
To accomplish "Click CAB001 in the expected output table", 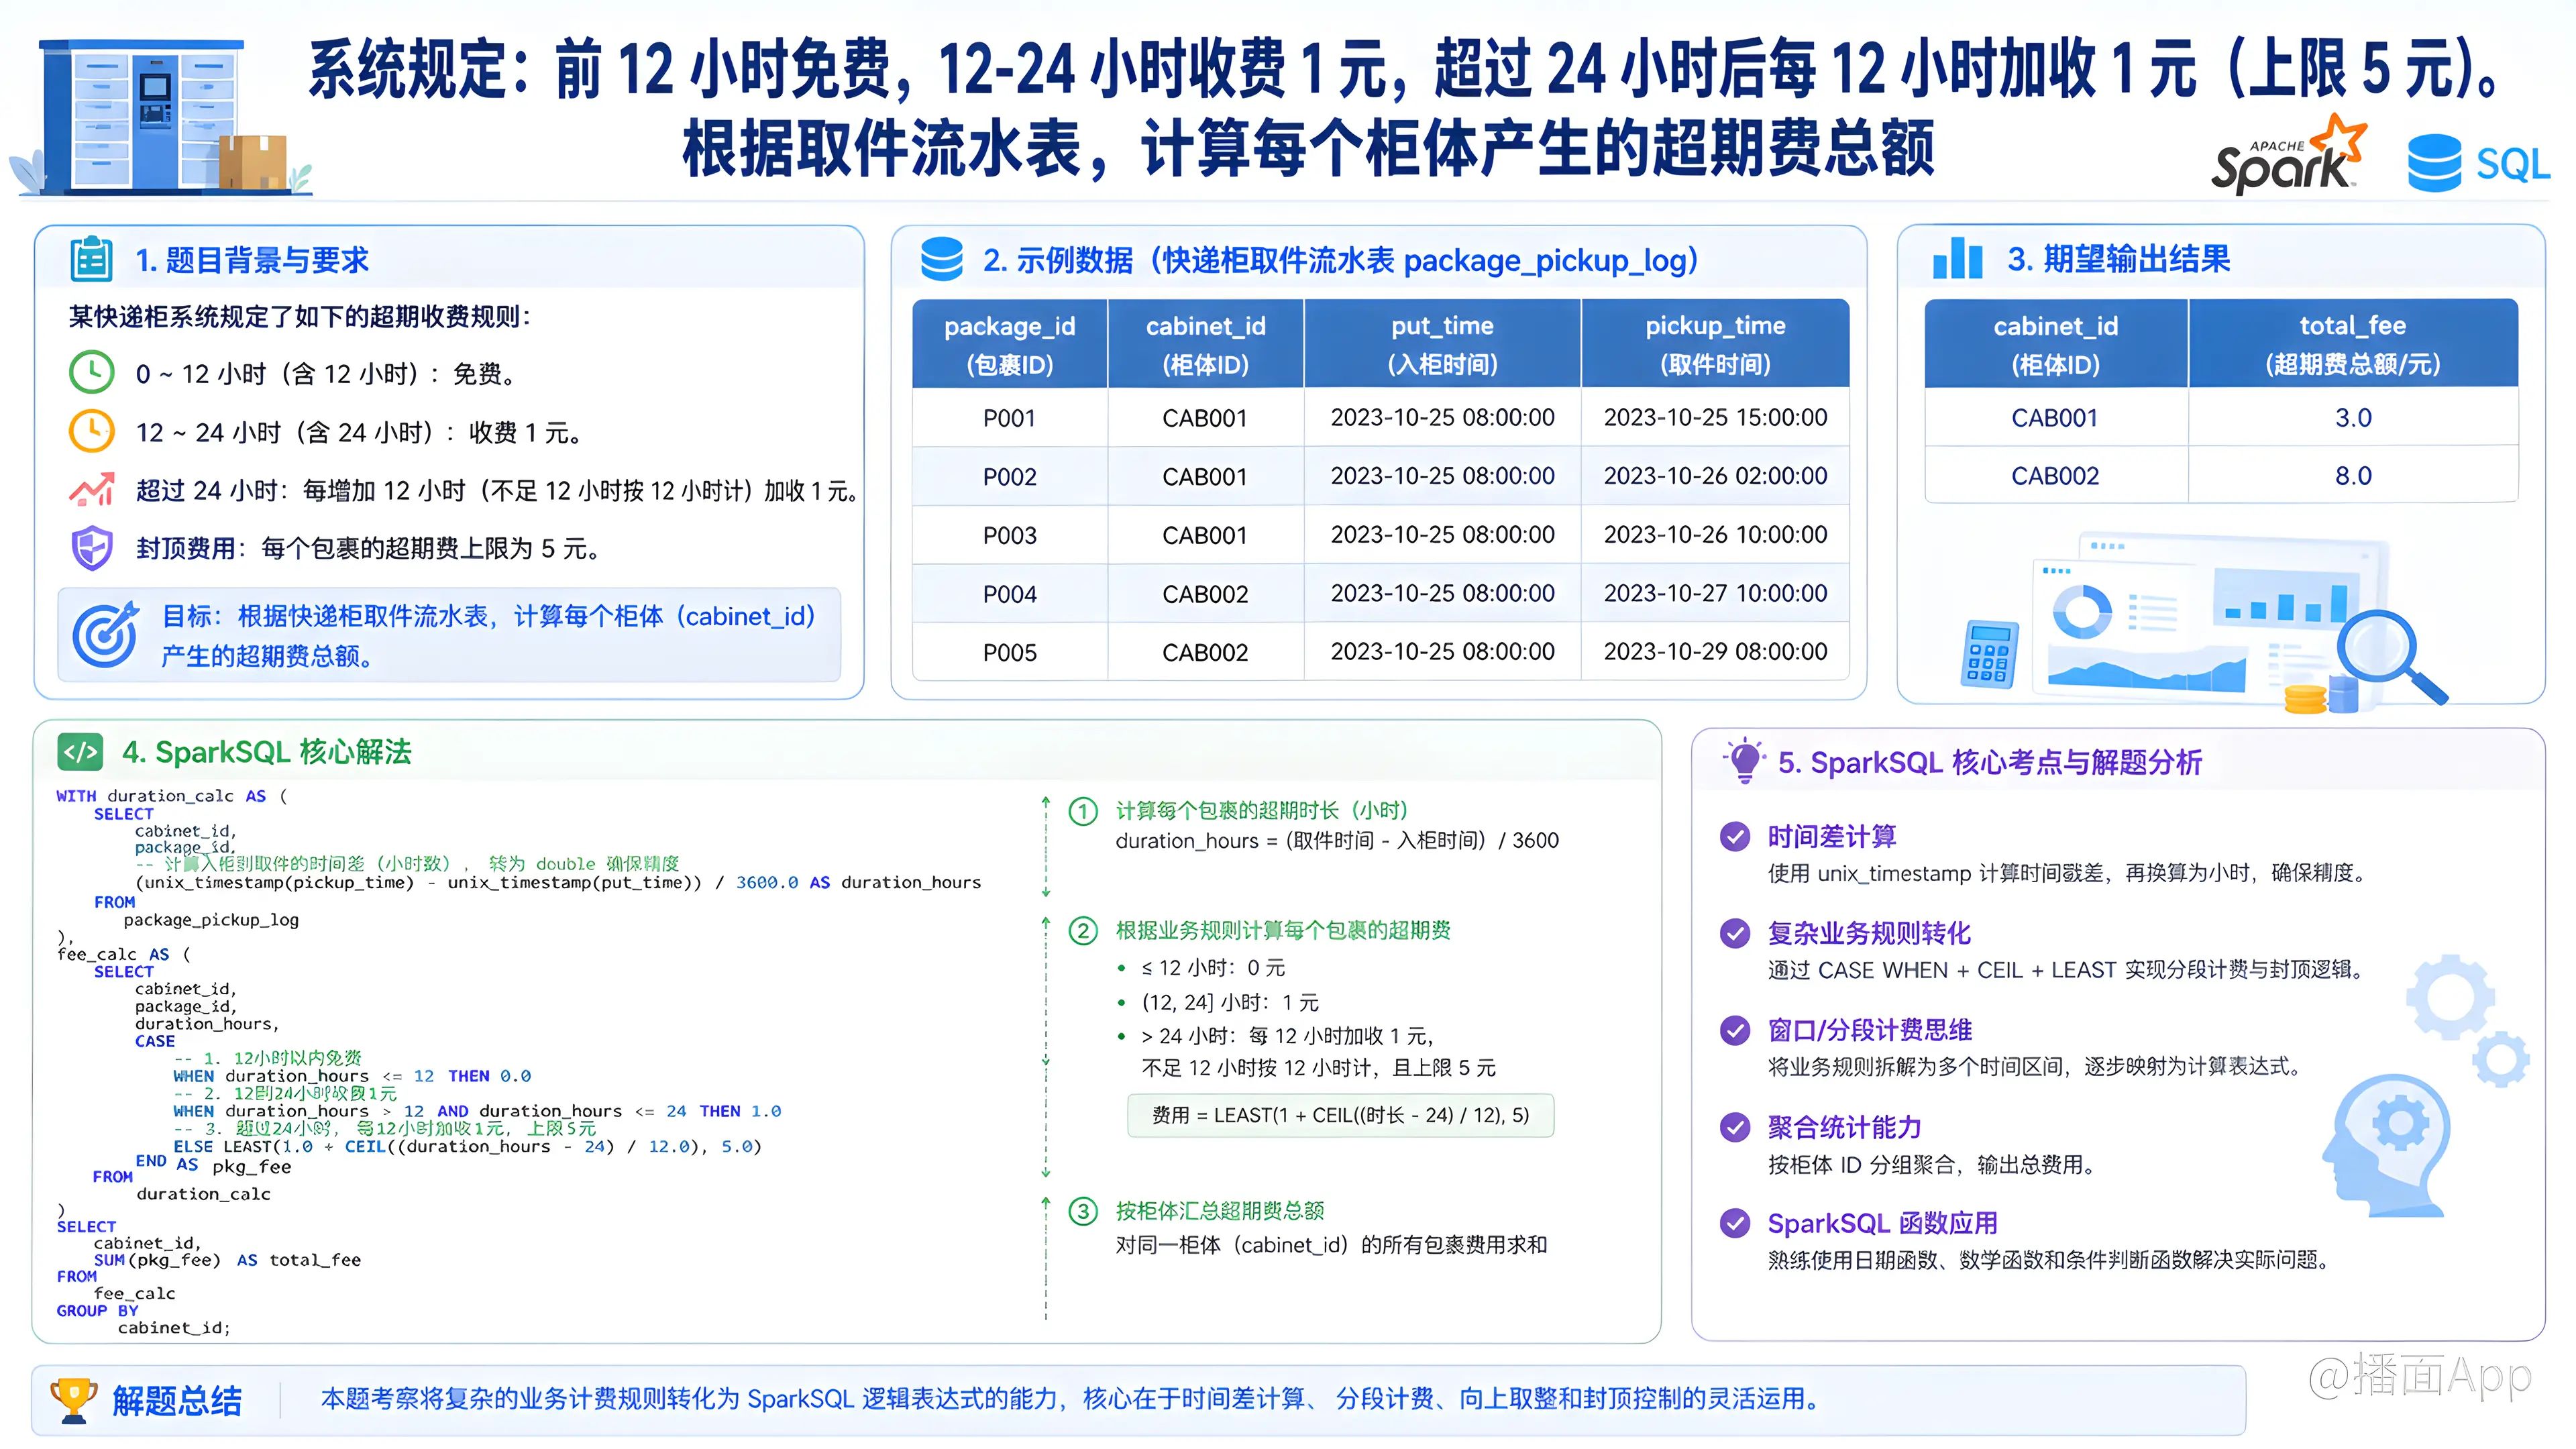I will coord(2055,418).
